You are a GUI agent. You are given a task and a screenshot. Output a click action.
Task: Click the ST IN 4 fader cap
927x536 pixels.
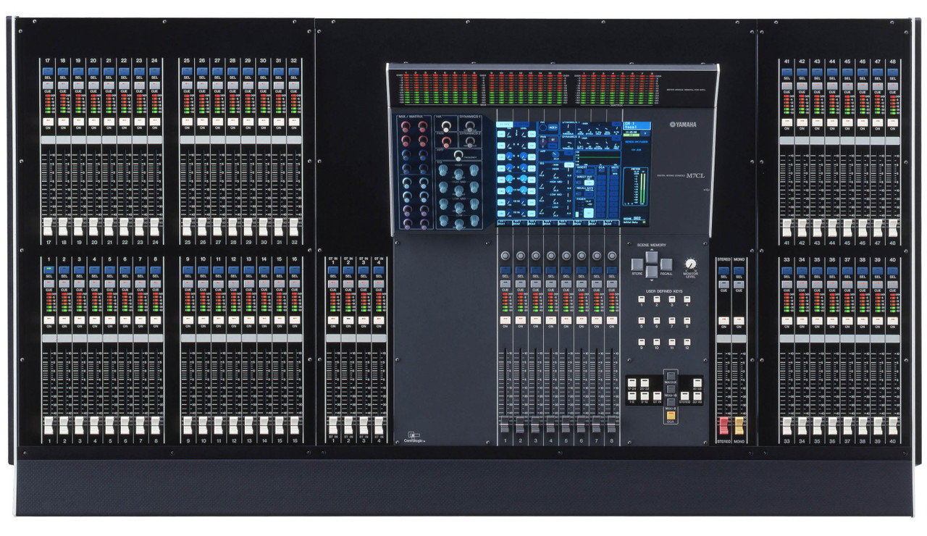coord(379,424)
